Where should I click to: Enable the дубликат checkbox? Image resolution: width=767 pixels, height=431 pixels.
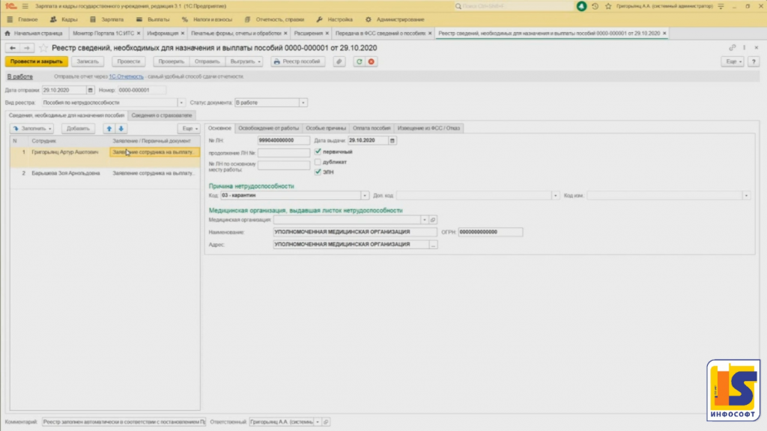click(318, 162)
